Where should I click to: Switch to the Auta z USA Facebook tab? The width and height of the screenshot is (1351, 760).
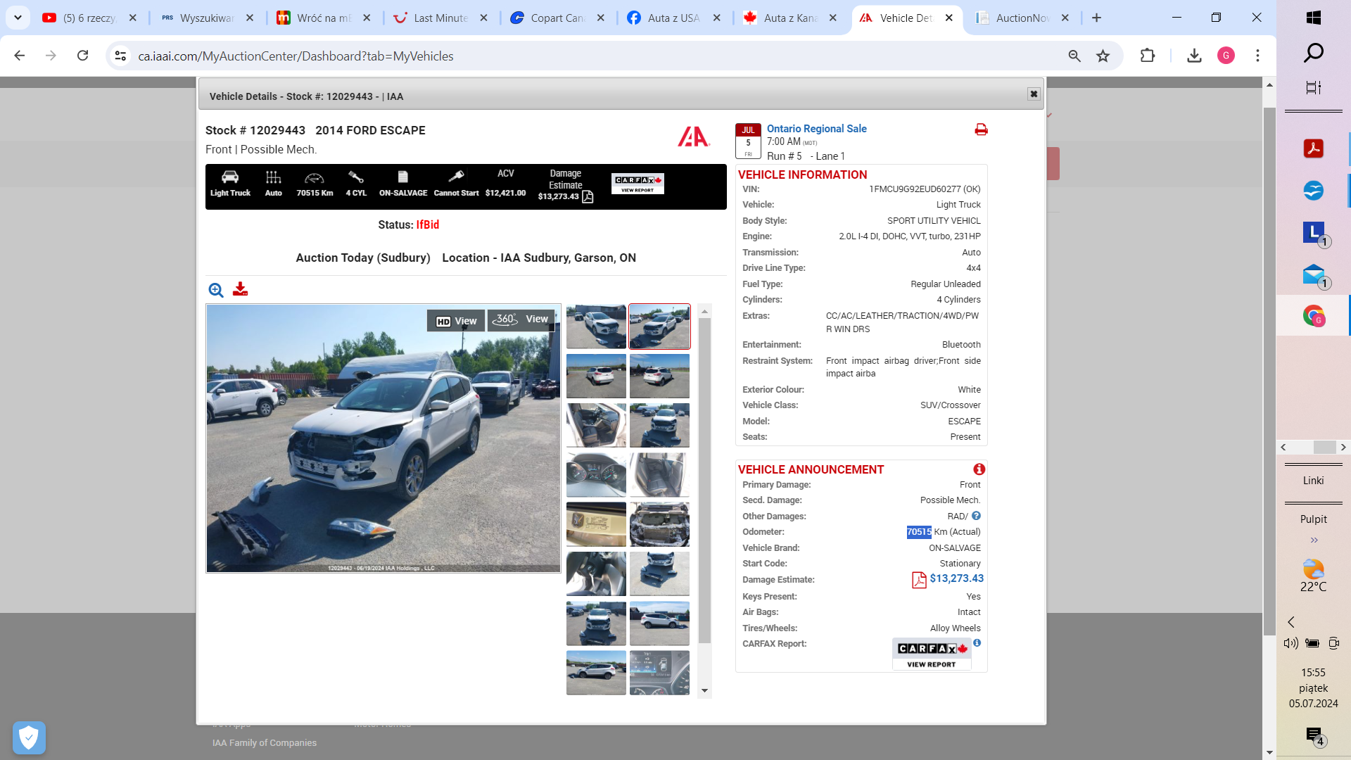pyautogui.click(x=674, y=18)
